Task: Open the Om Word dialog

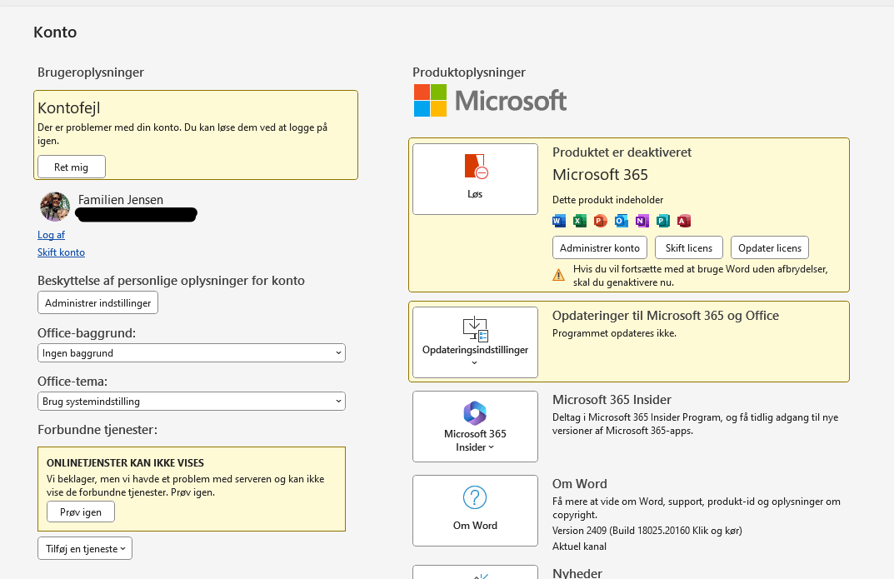Action: (475, 511)
